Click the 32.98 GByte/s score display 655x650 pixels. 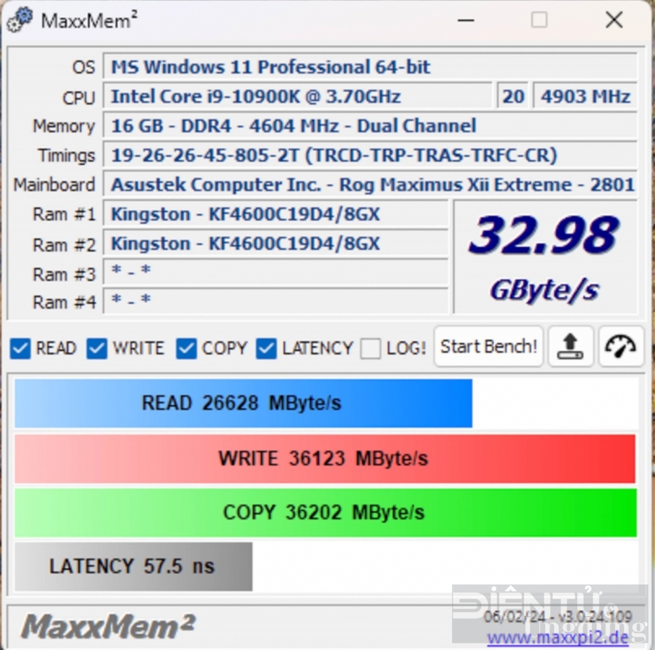click(x=545, y=257)
